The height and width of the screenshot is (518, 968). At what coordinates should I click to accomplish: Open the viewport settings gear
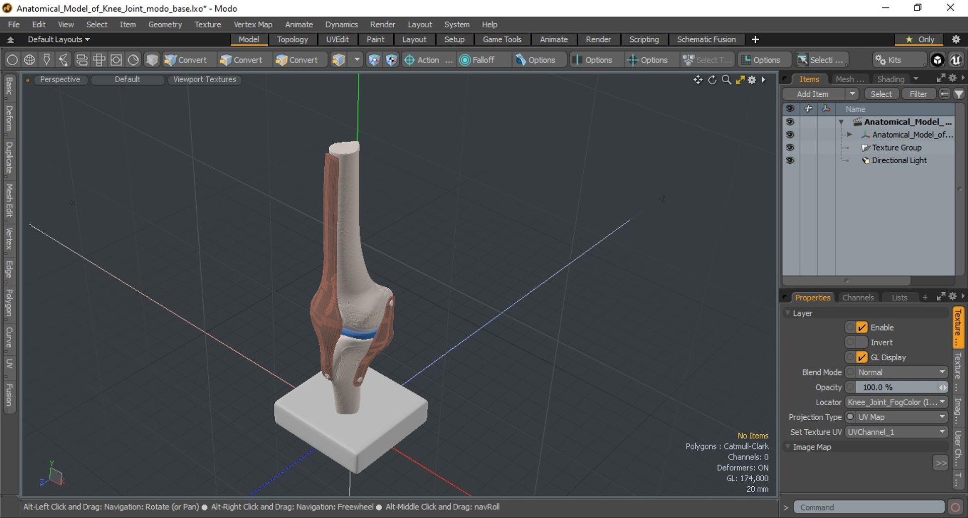point(752,80)
